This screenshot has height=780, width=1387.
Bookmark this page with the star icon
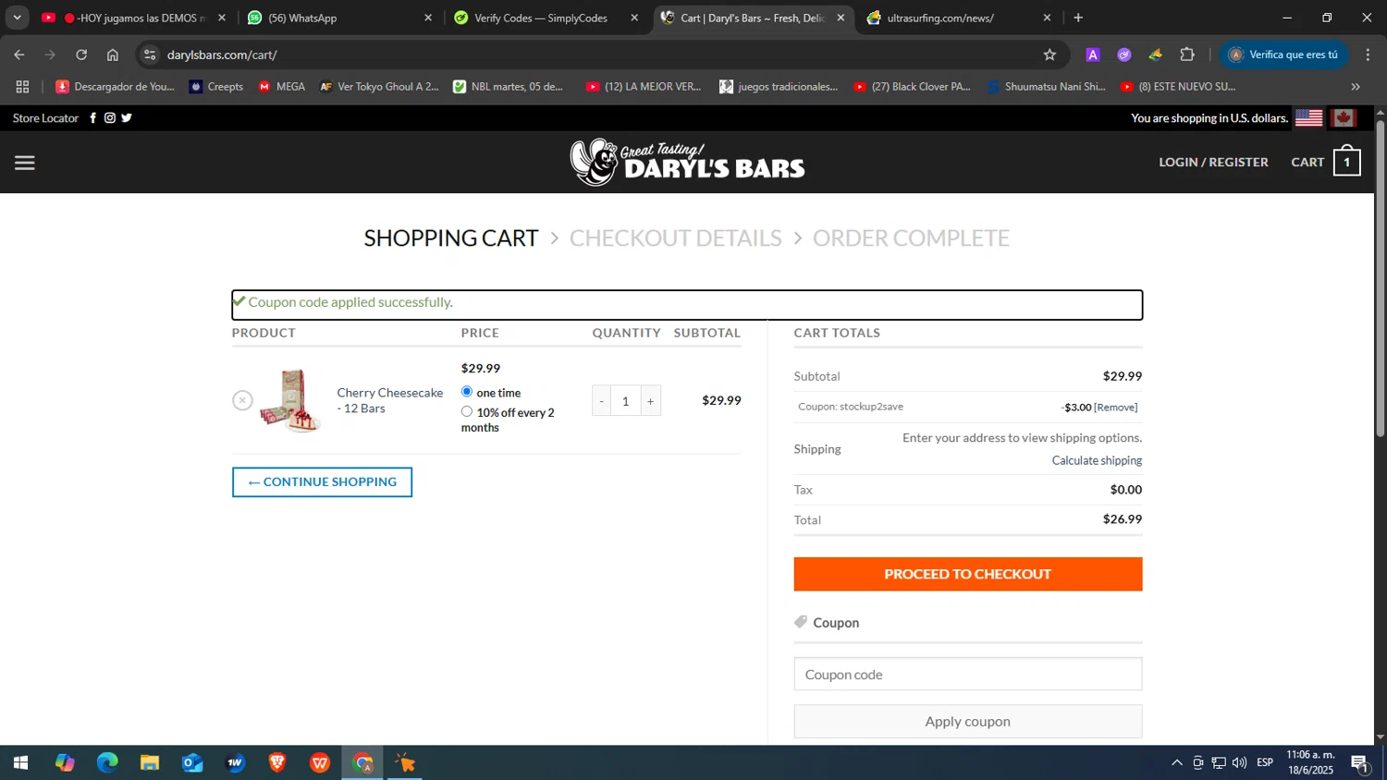click(x=1049, y=55)
